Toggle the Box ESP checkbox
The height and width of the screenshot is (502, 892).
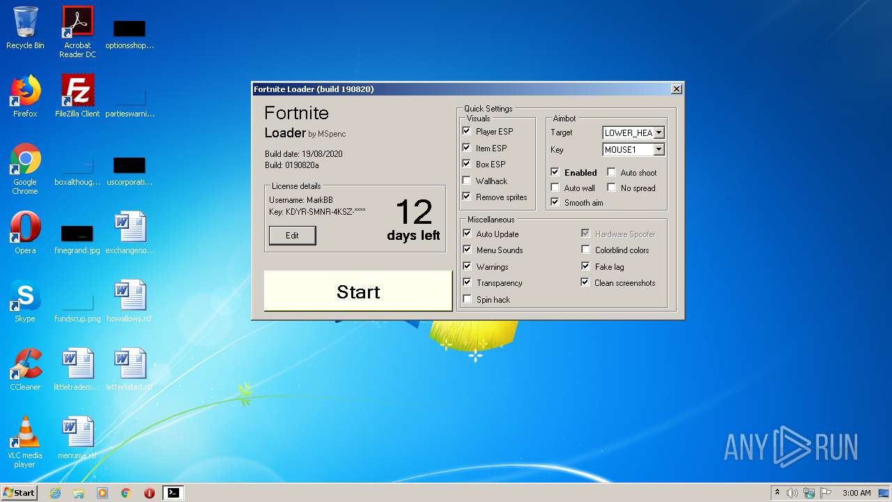coord(467,164)
